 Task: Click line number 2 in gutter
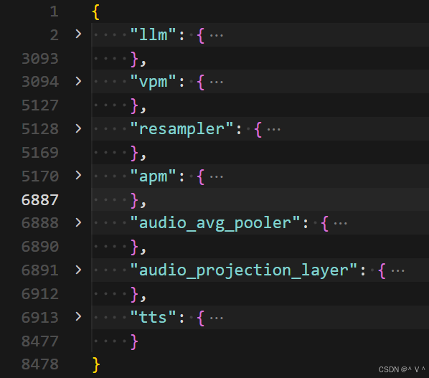tap(55, 35)
